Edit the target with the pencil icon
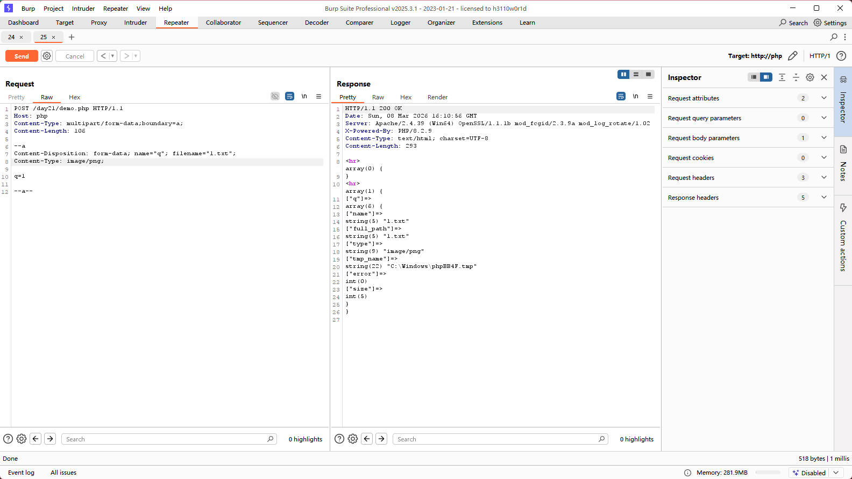 click(792, 56)
